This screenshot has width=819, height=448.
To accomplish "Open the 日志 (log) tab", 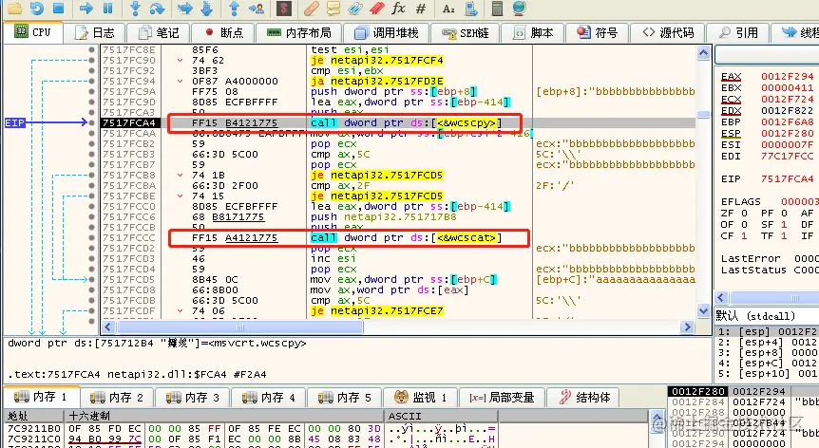I will 95,33.
